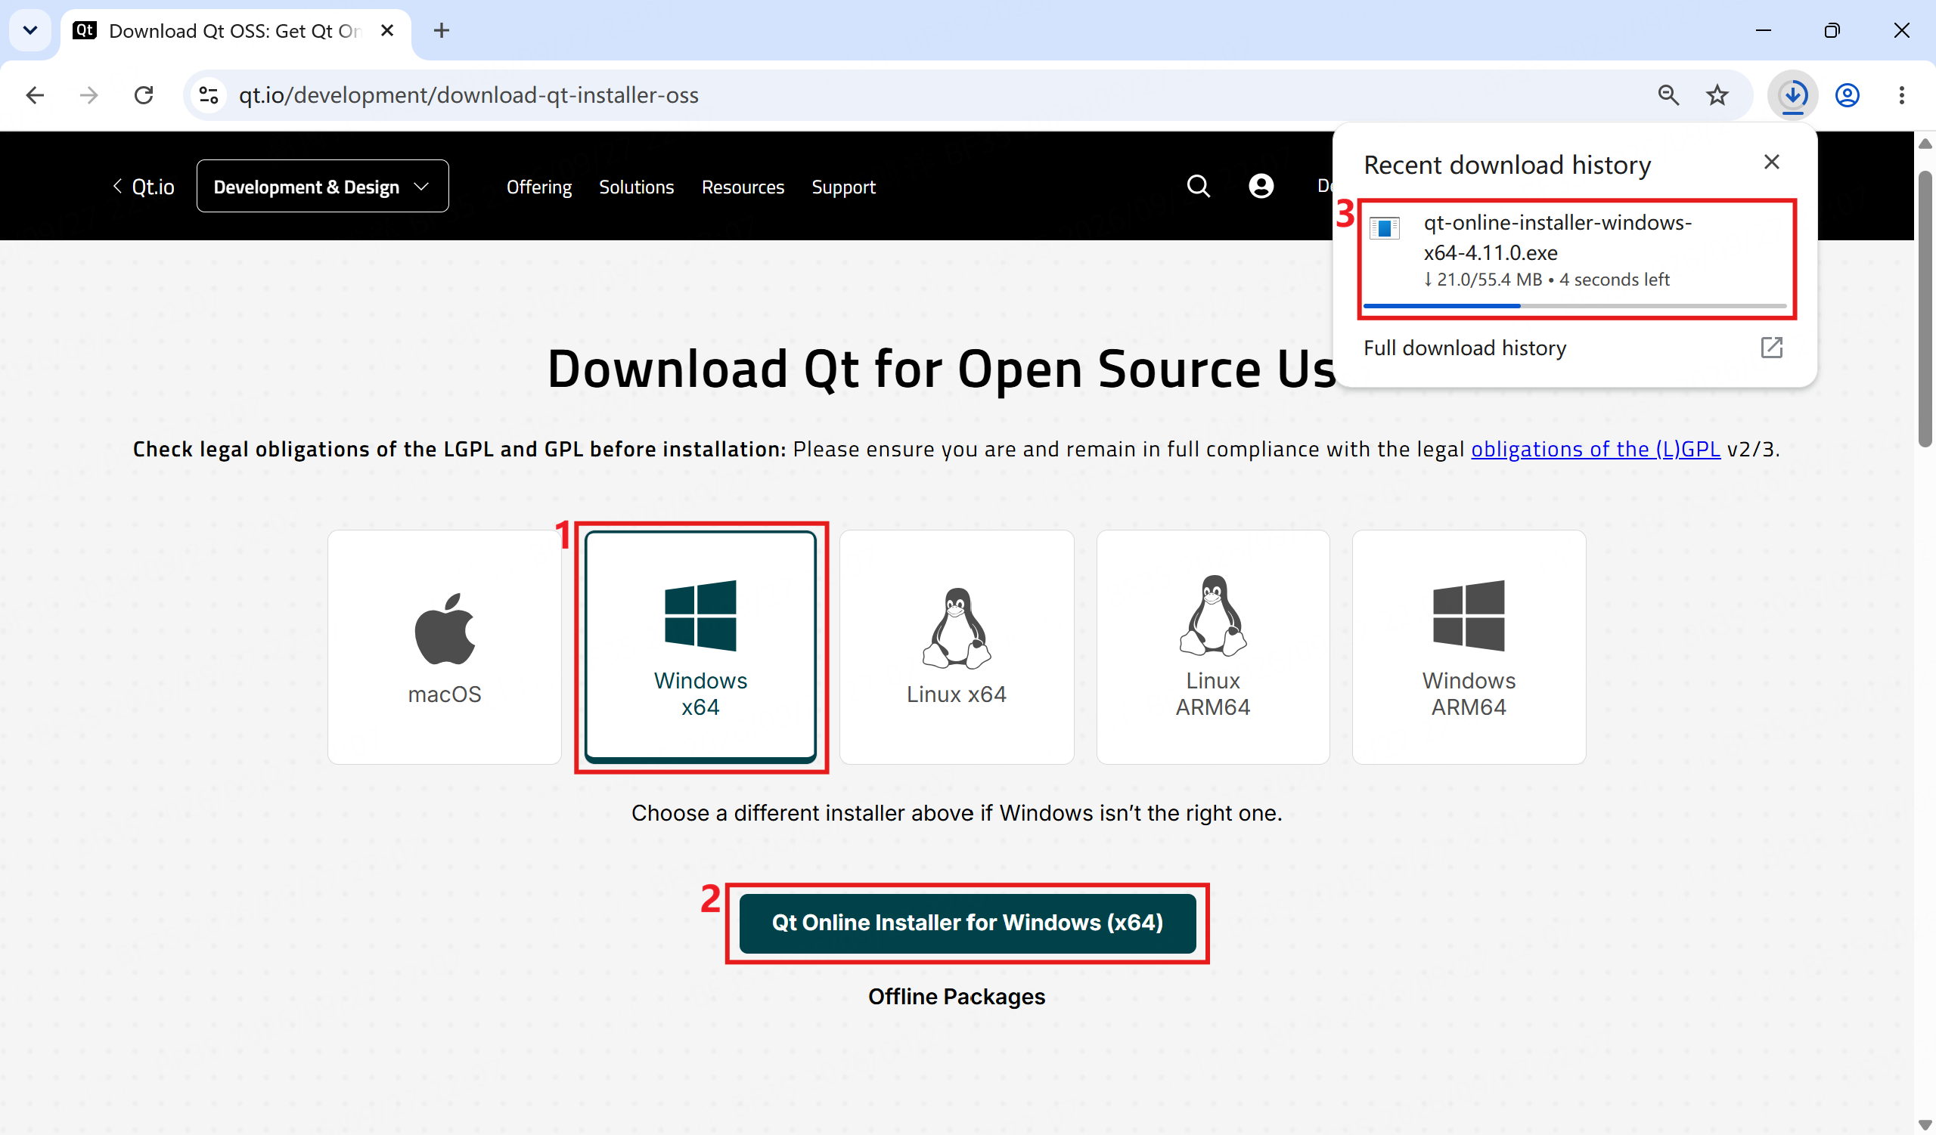The width and height of the screenshot is (1936, 1135).
Task: Open a new browser tab
Action: coord(441,31)
